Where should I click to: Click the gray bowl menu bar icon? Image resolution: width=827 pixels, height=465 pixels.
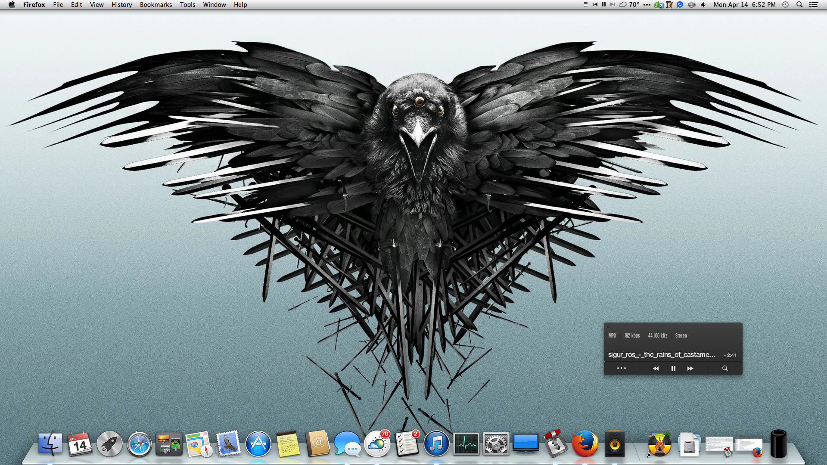click(692, 5)
